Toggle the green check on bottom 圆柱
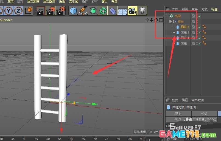The height and width of the screenshot is (141, 221). pos(199,44)
